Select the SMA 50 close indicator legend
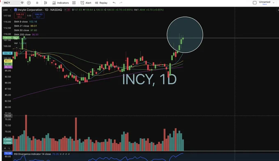This screenshot has height=161, width=279. 25,30
